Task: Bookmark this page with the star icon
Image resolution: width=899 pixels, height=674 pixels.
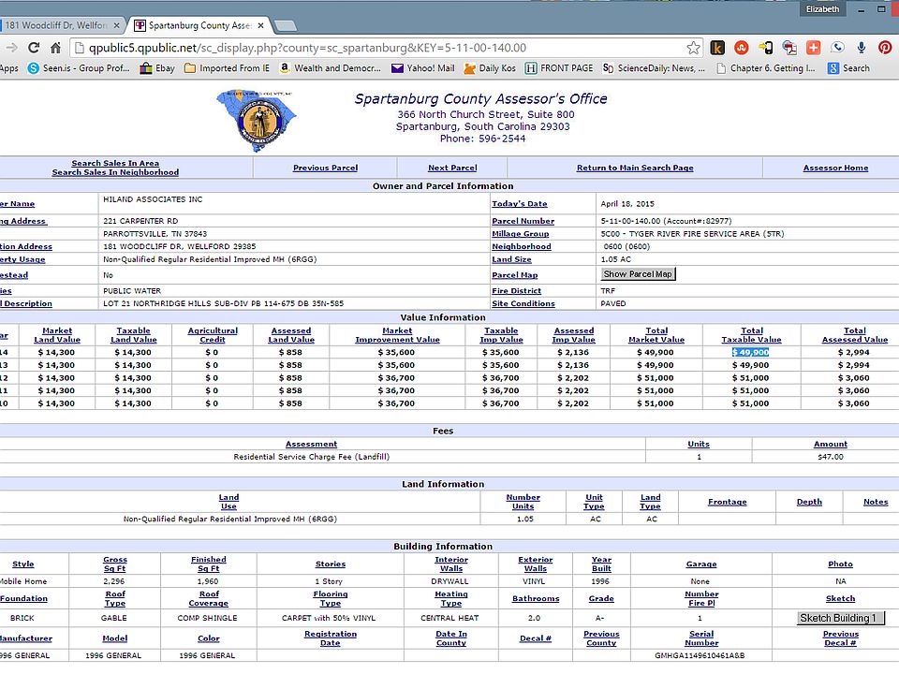Action: [x=693, y=48]
